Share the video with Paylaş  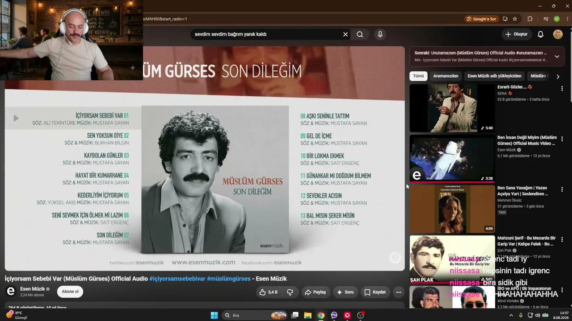(315, 292)
